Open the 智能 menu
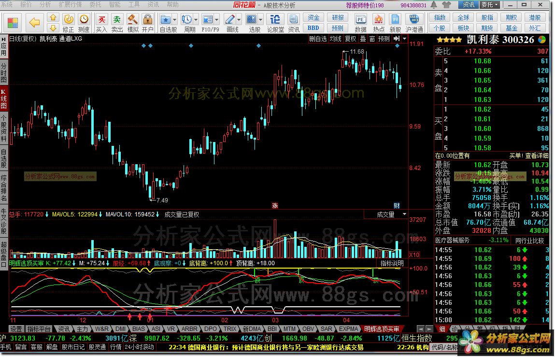555x357 pixels. coord(114,5)
